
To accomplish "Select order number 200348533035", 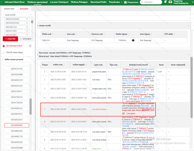I will tap(17, 120).
